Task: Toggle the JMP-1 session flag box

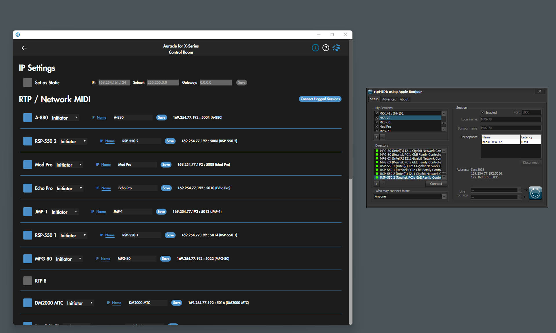Action: click(x=28, y=212)
